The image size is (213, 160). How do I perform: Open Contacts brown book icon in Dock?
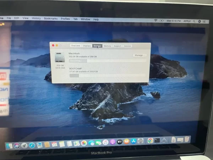click(x=47, y=145)
